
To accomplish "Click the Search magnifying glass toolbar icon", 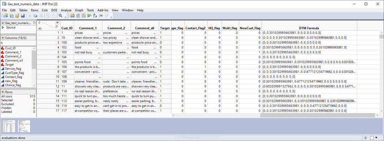I will coord(60,16).
